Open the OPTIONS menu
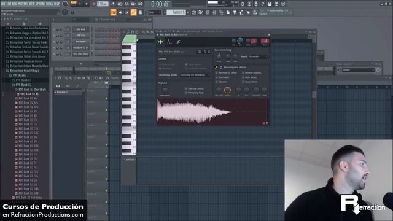 click(41, 4)
